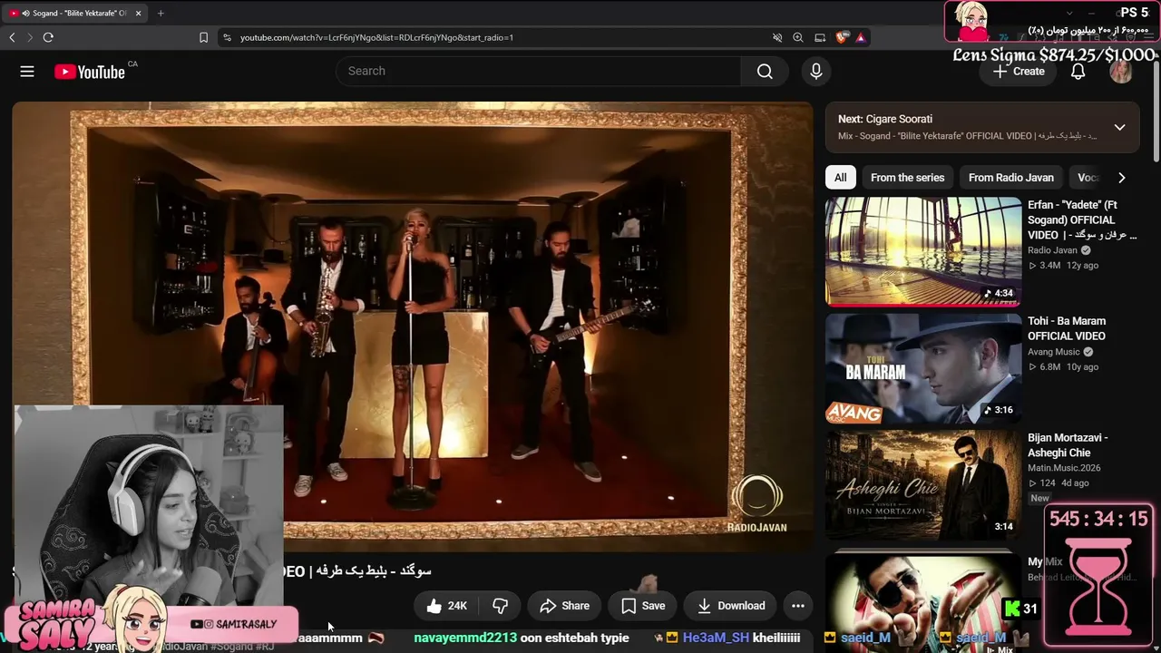Show more filter chips with right arrow
The width and height of the screenshot is (1161, 653).
click(1121, 178)
